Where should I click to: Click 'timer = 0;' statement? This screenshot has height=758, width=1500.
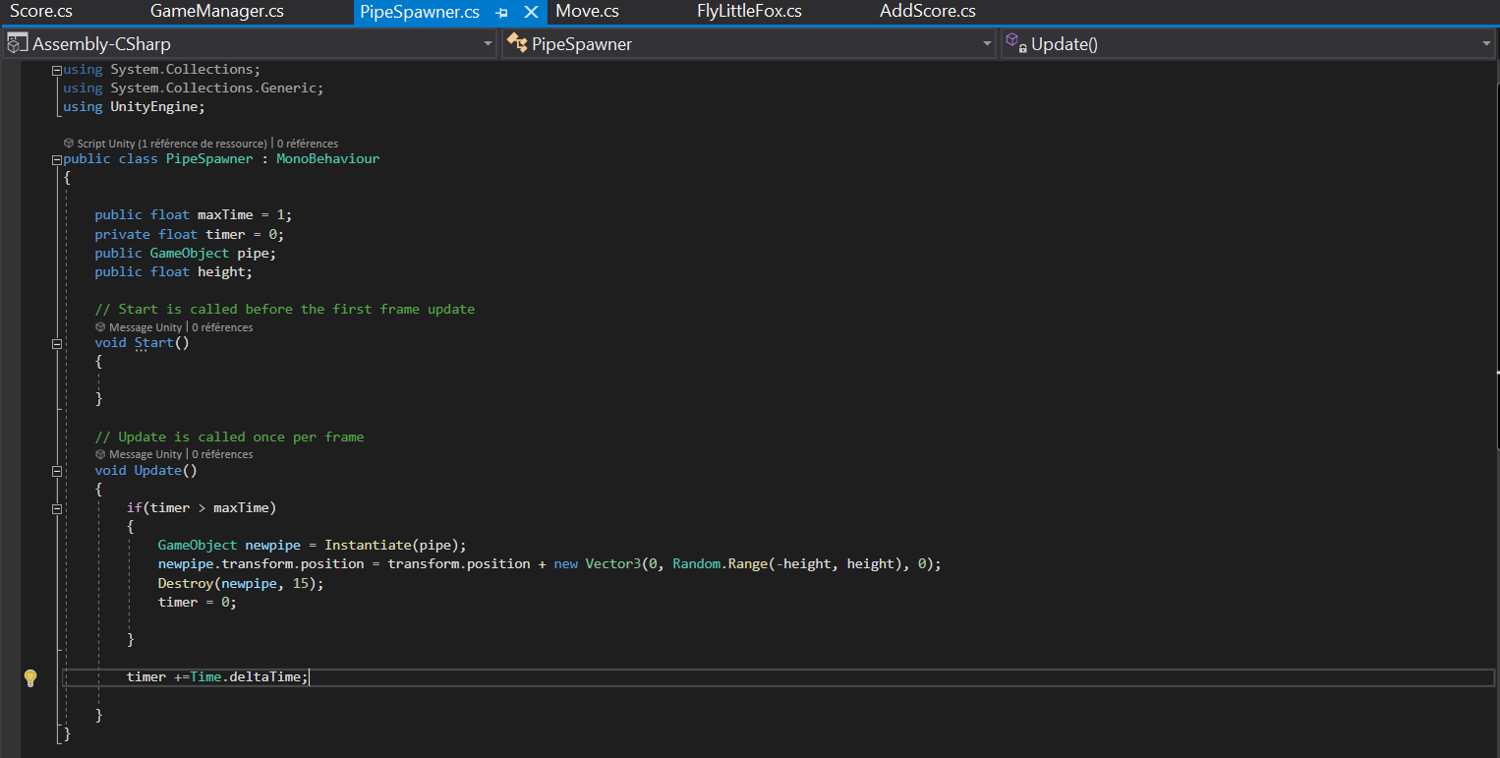tap(198, 602)
